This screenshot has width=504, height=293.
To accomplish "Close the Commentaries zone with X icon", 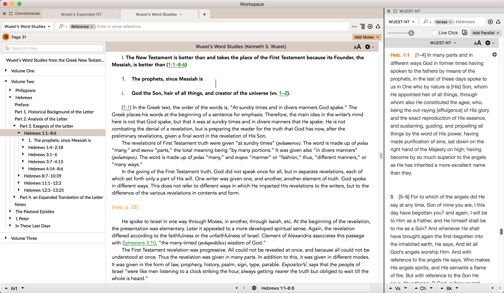I will [4, 14].
